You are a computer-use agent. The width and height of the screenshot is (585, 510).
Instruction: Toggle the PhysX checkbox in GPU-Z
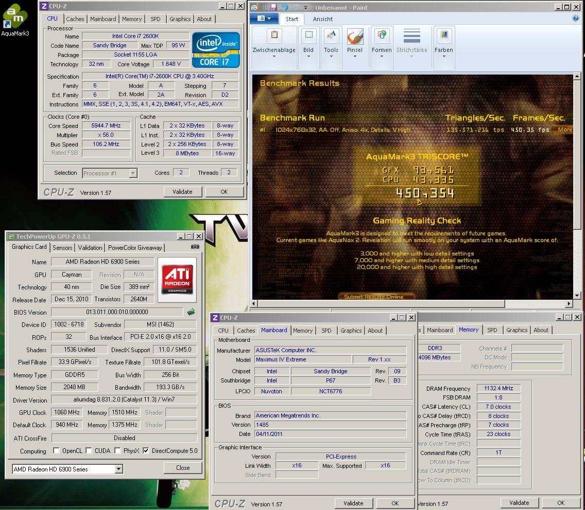[x=117, y=450]
